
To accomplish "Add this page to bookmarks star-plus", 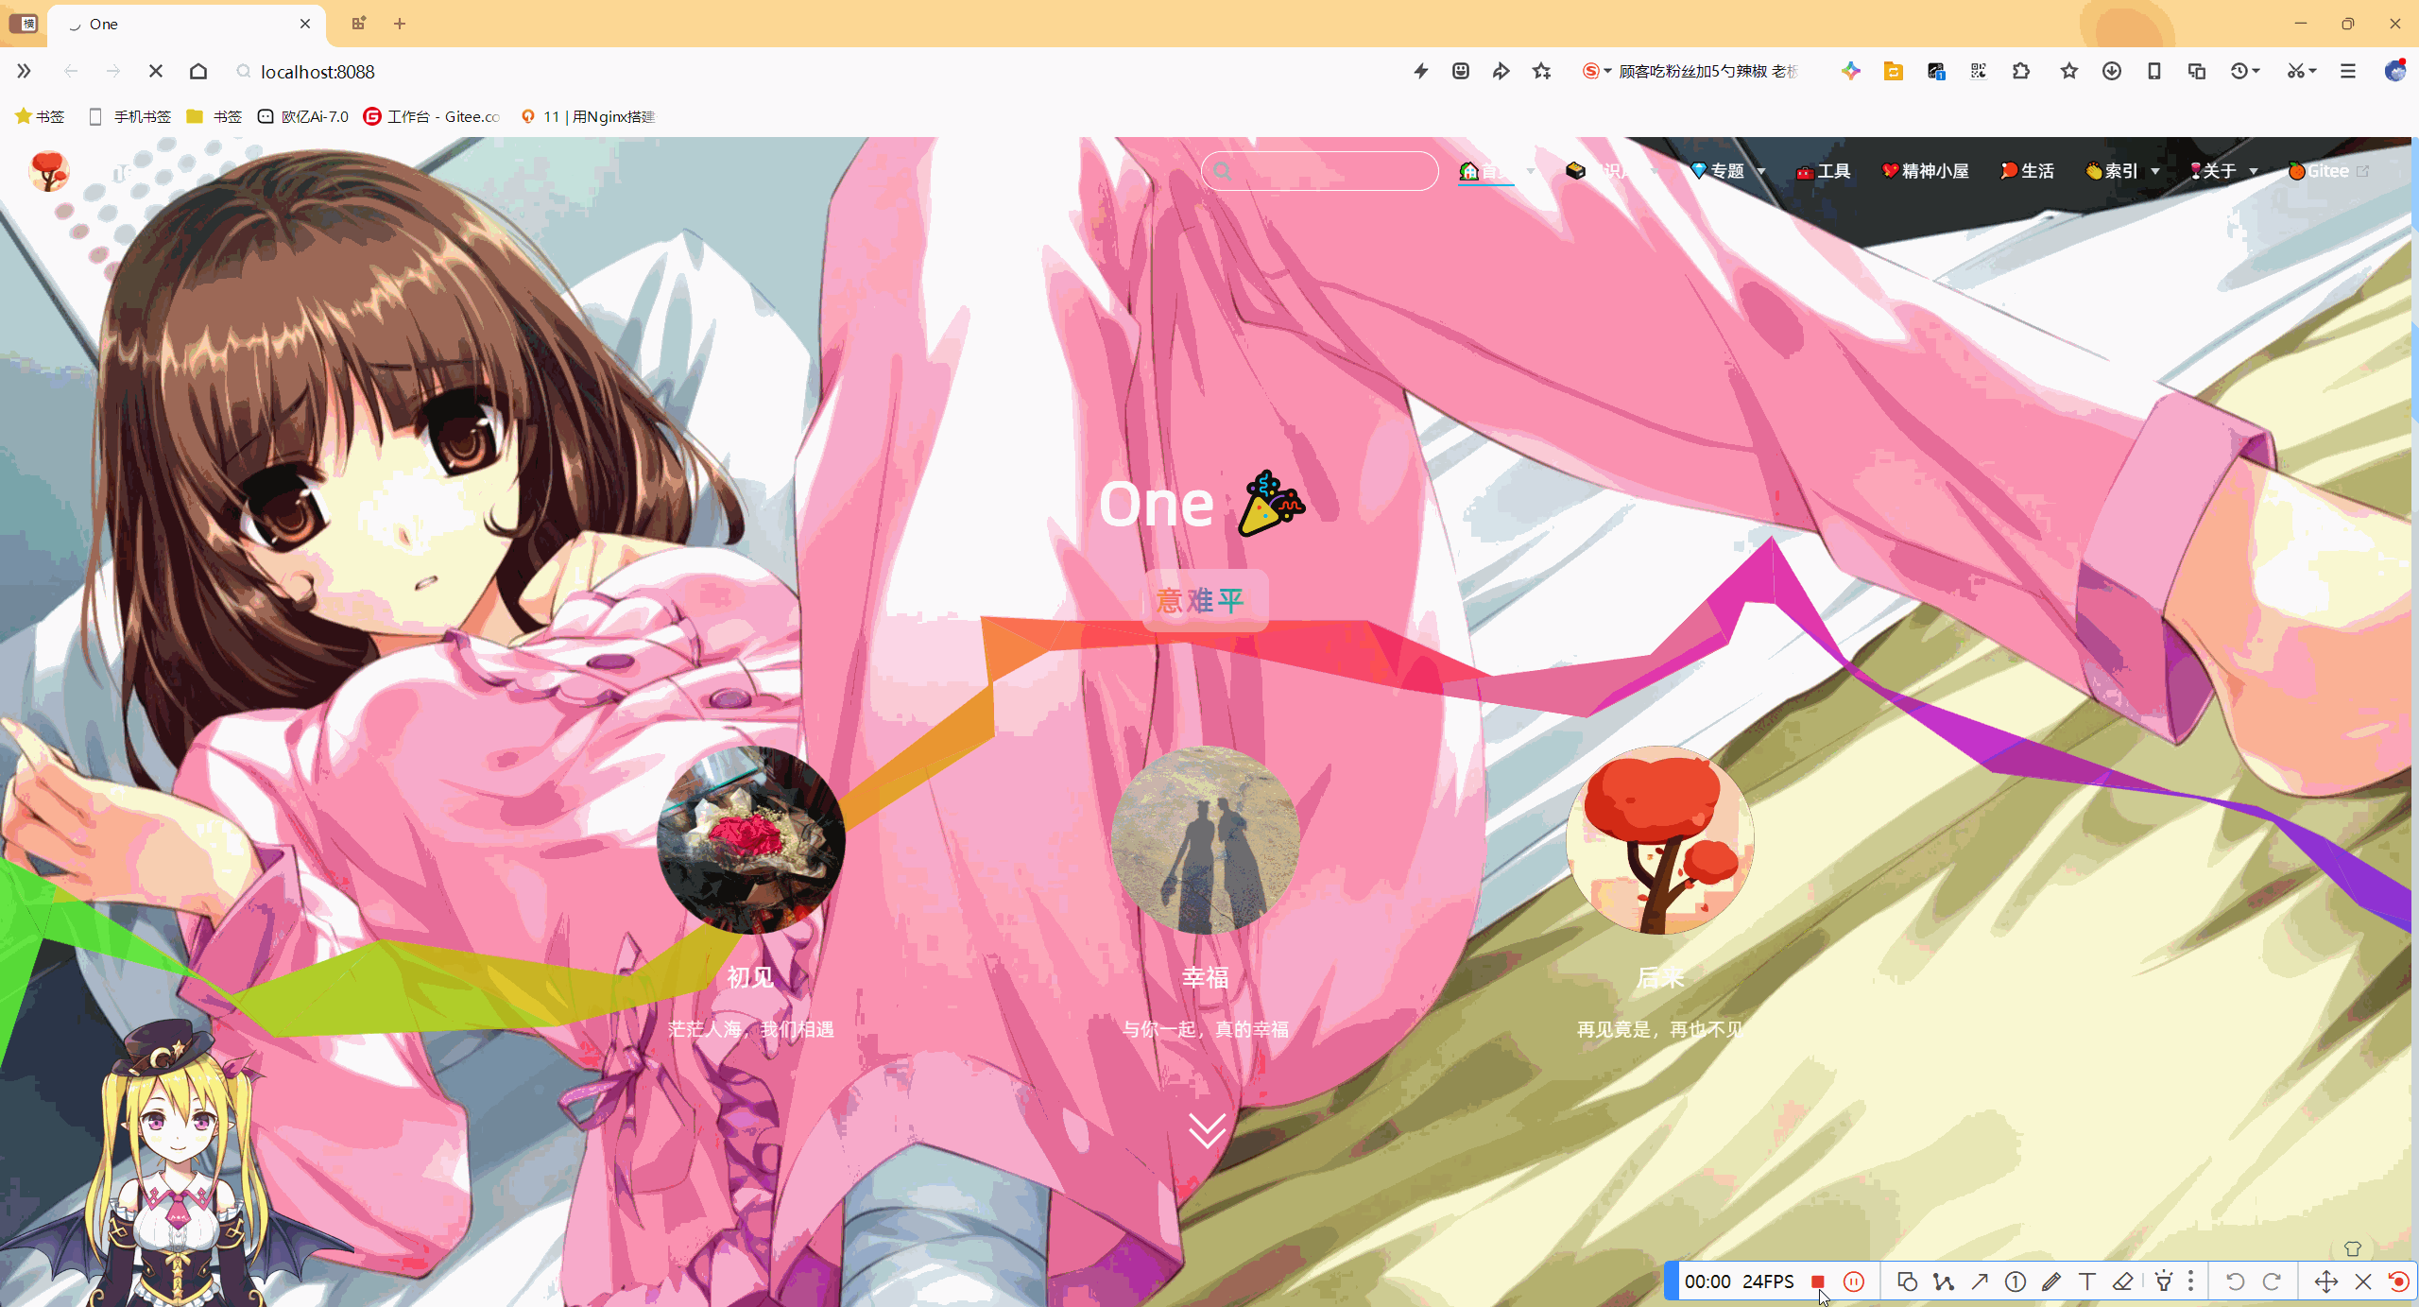I will point(1542,71).
